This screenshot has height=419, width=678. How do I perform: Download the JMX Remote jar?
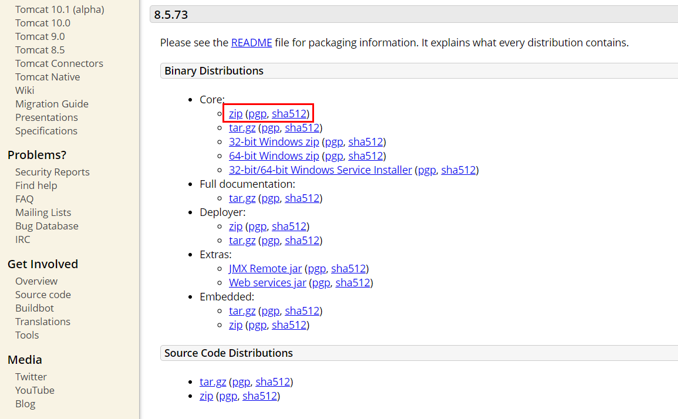265,269
